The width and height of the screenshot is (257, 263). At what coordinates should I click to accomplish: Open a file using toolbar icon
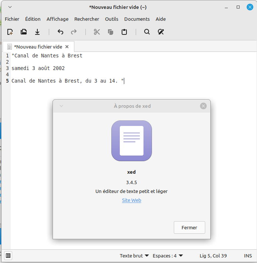pyautogui.click(x=24, y=32)
